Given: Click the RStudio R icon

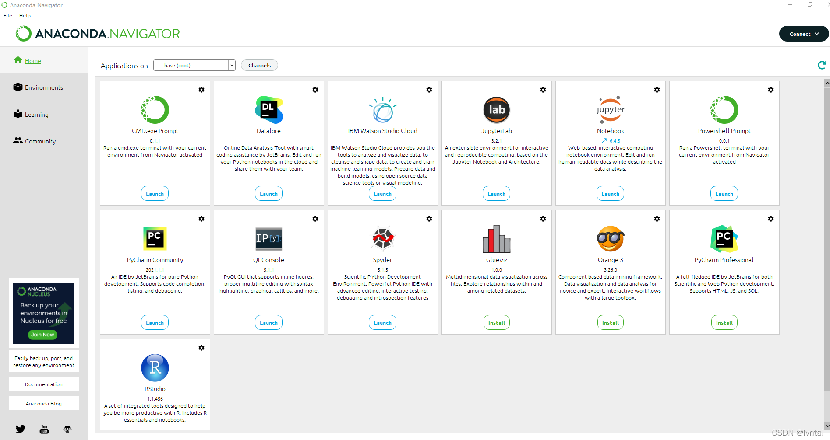Looking at the screenshot, I should pos(155,368).
